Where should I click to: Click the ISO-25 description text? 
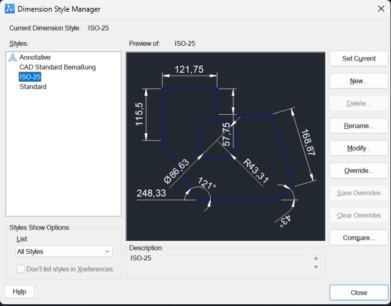tap(141, 258)
